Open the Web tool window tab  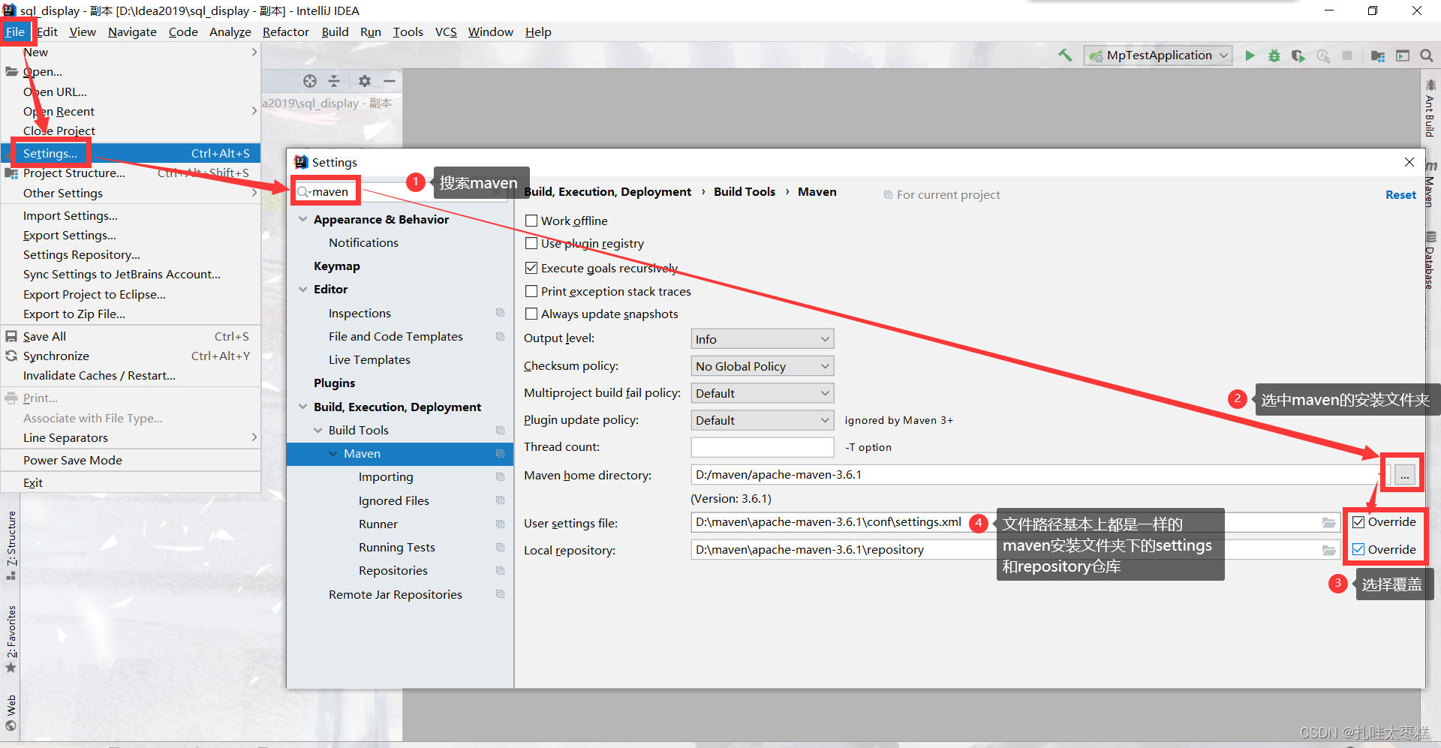pos(11,713)
